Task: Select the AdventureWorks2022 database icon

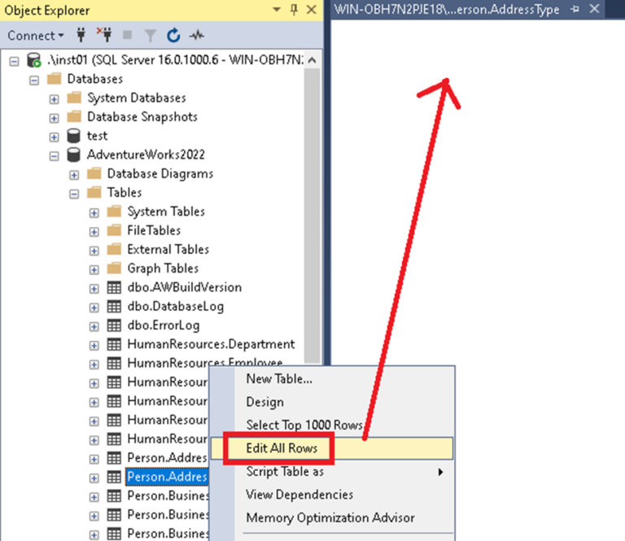Action: point(74,155)
